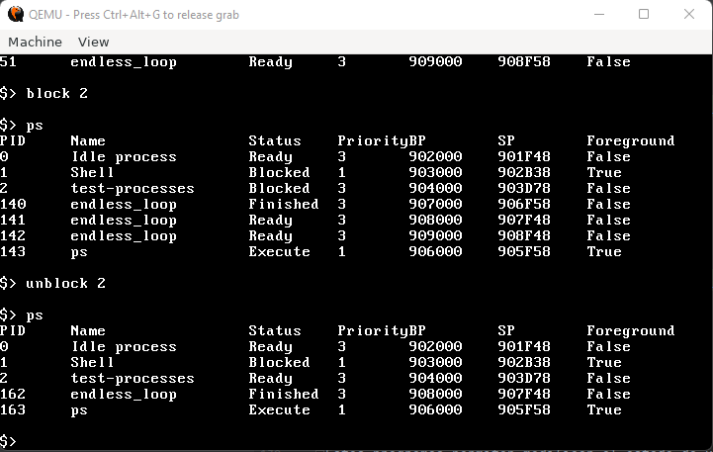
Task: Open the View menu
Action: 93,42
